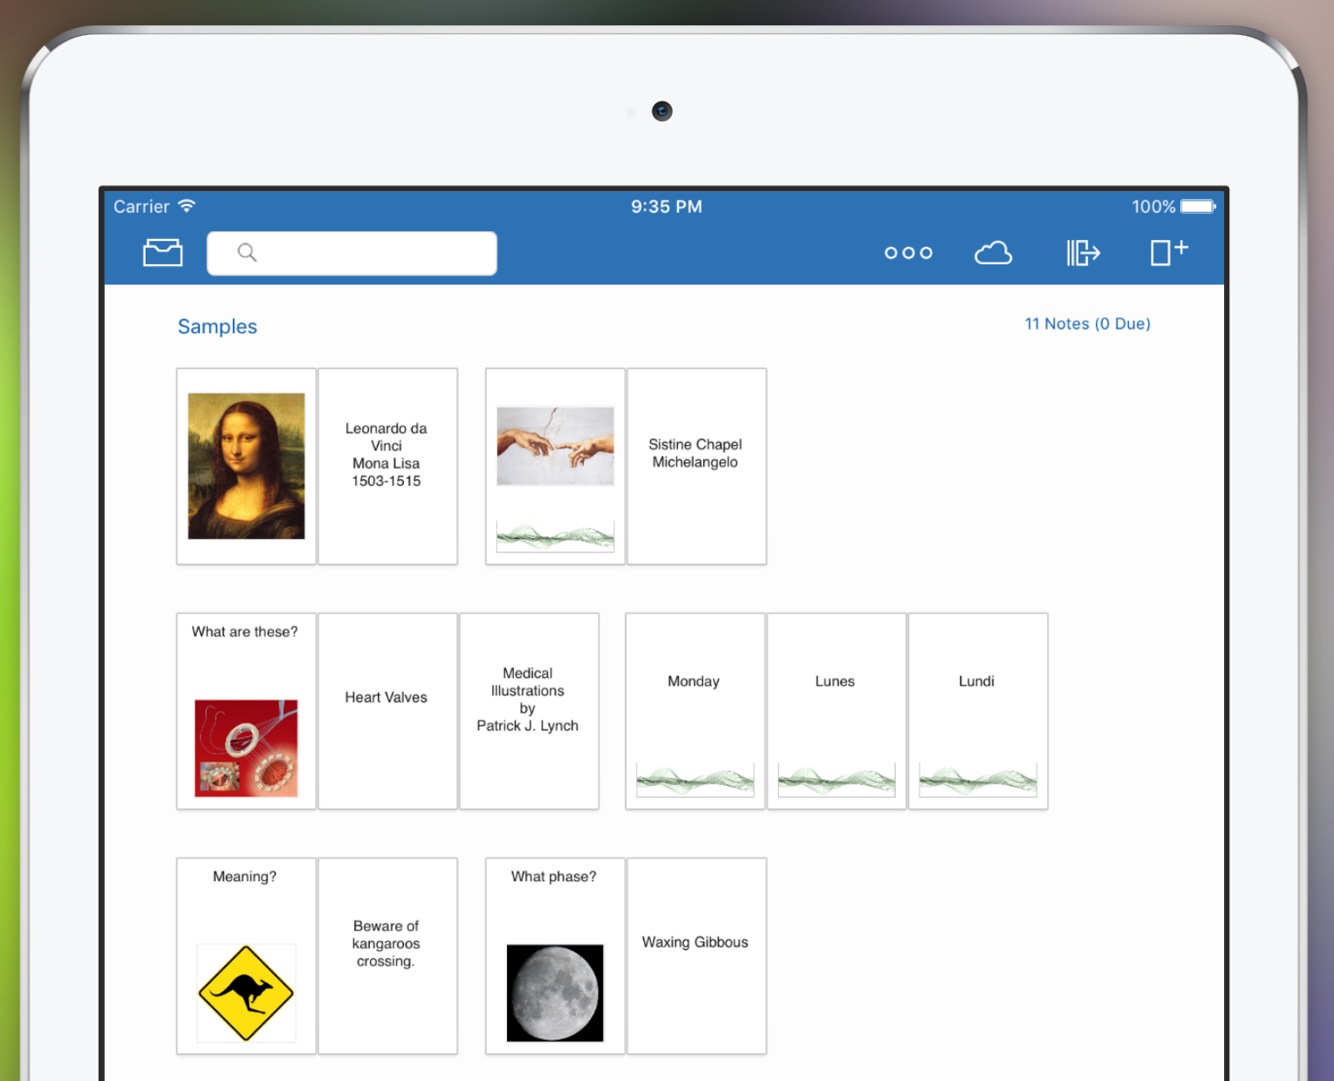Open the What are these? card
The image size is (1334, 1081).
pyautogui.click(x=246, y=711)
